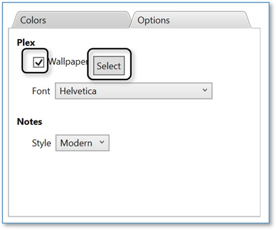276x230 pixels.
Task: Click the Modern value in Style box
Action: 76,143
